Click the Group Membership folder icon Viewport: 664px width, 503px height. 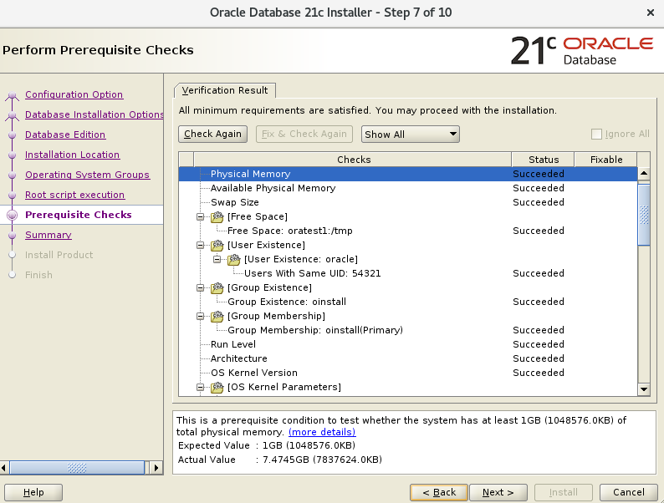217,317
